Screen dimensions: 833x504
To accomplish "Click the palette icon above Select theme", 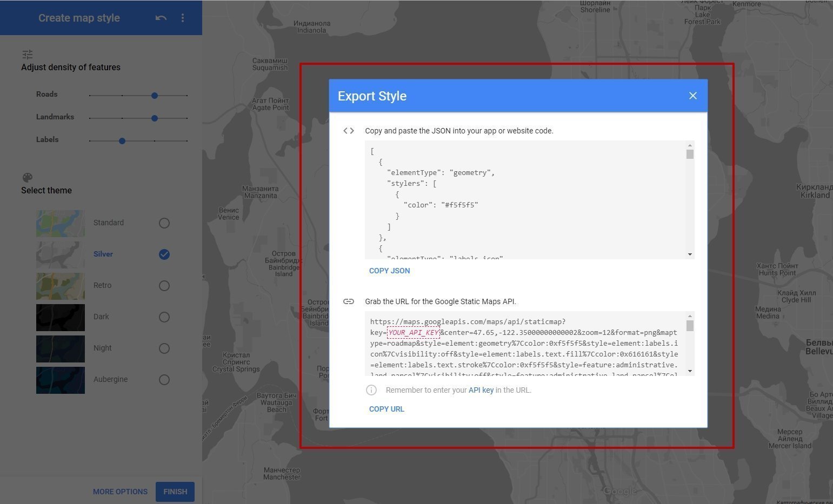I will pyautogui.click(x=28, y=177).
